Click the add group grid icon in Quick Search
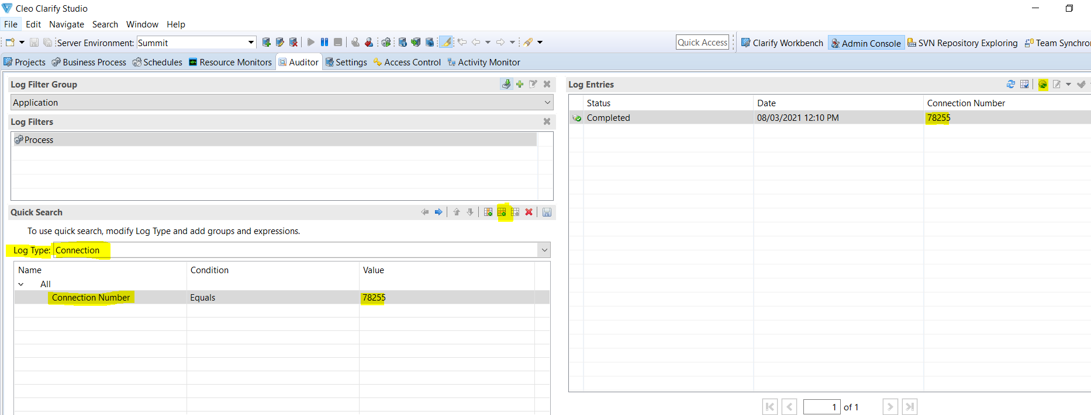Image resolution: width=1091 pixels, height=415 pixels. pos(488,212)
